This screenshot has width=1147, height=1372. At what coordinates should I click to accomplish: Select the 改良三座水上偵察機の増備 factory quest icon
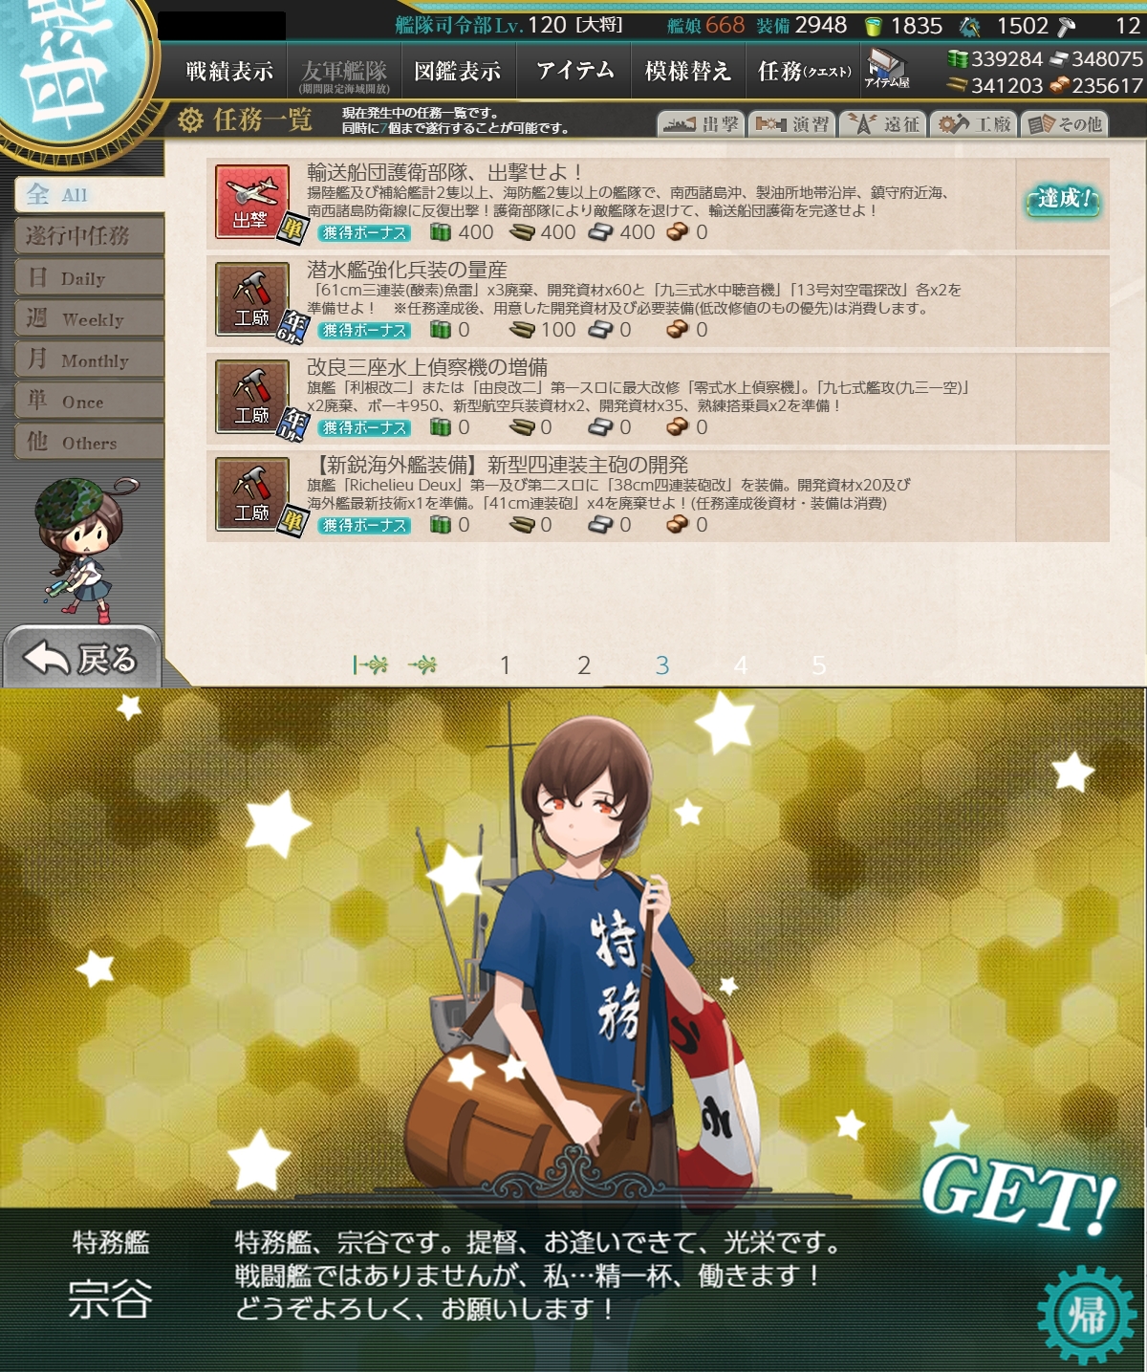(252, 397)
